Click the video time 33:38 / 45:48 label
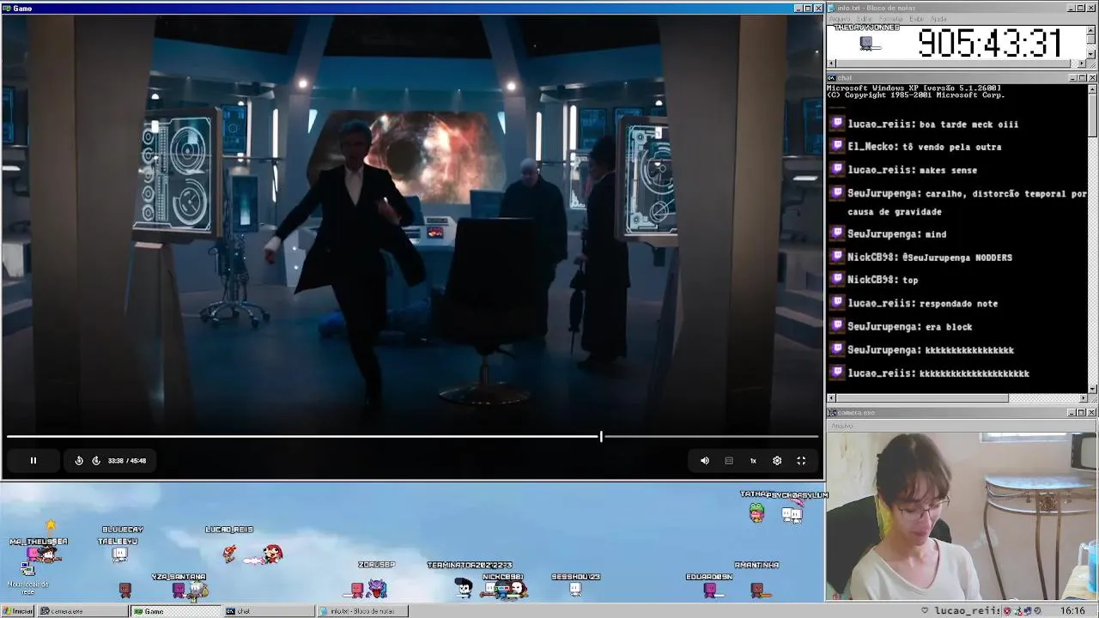 point(127,461)
